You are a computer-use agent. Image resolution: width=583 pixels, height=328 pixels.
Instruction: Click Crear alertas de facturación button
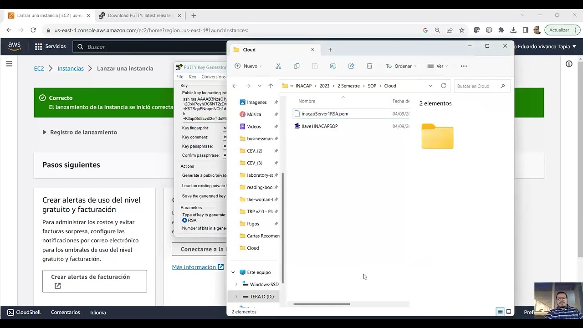click(95, 281)
